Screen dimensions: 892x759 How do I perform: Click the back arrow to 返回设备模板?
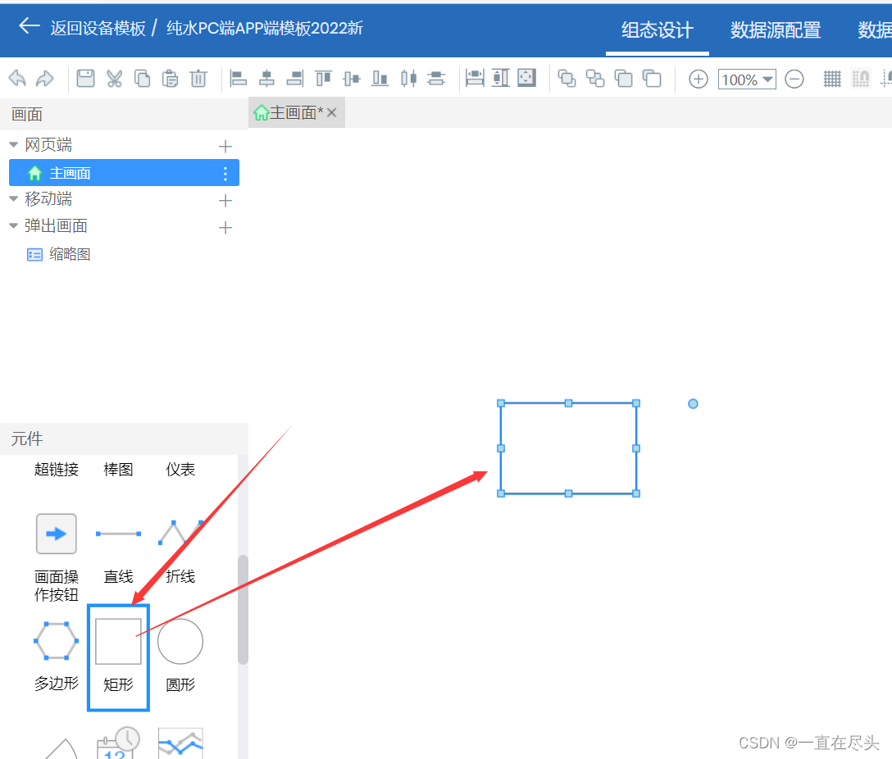click(29, 25)
